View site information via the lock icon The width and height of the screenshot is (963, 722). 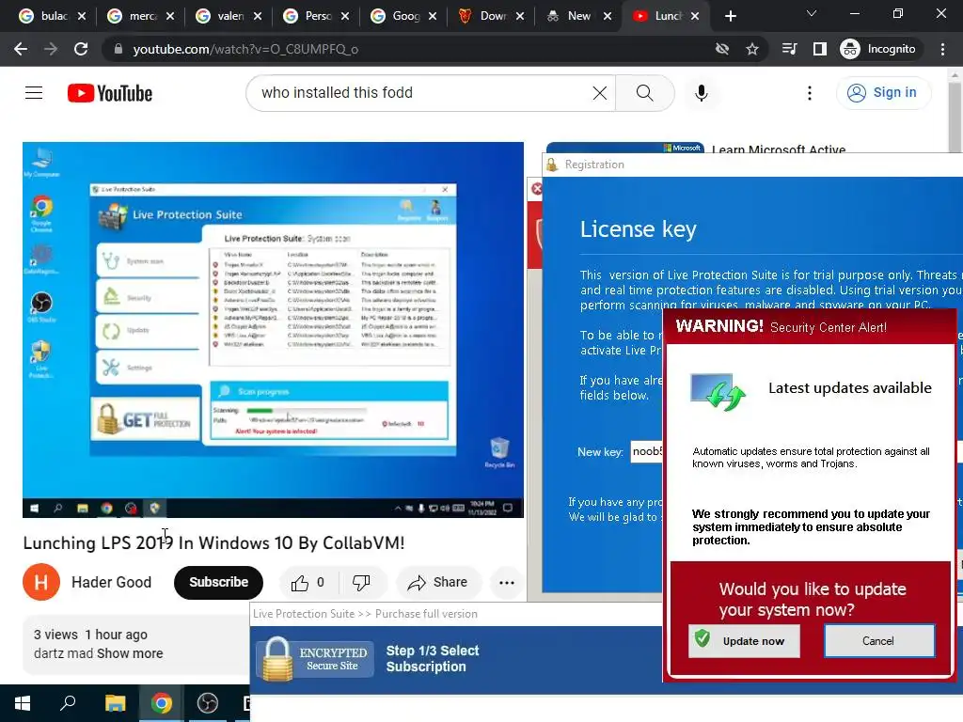click(118, 49)
